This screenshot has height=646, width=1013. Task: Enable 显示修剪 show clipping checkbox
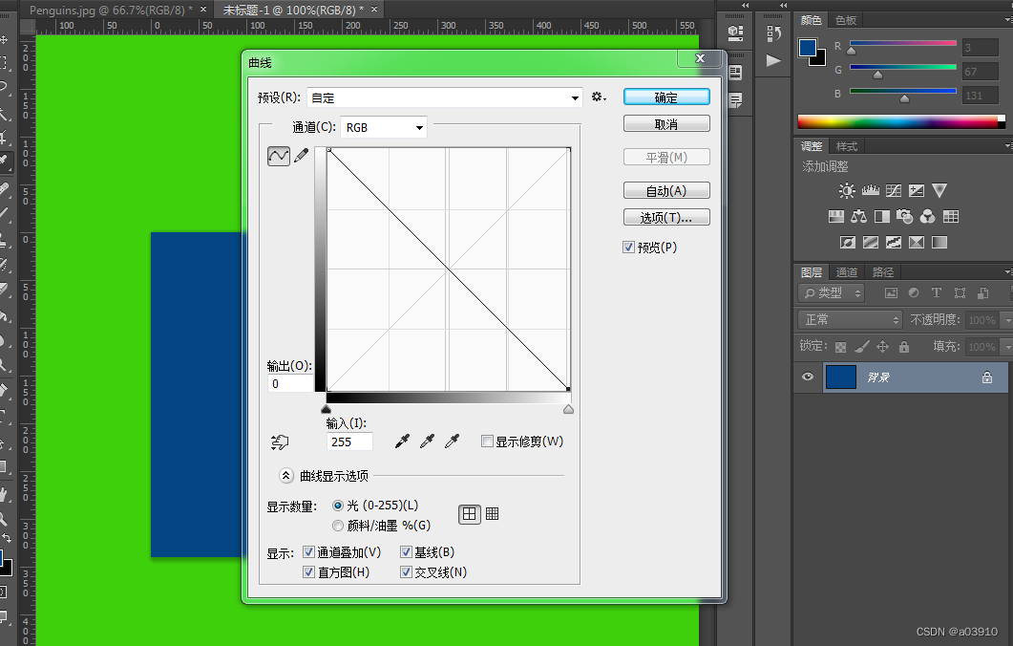488,441
